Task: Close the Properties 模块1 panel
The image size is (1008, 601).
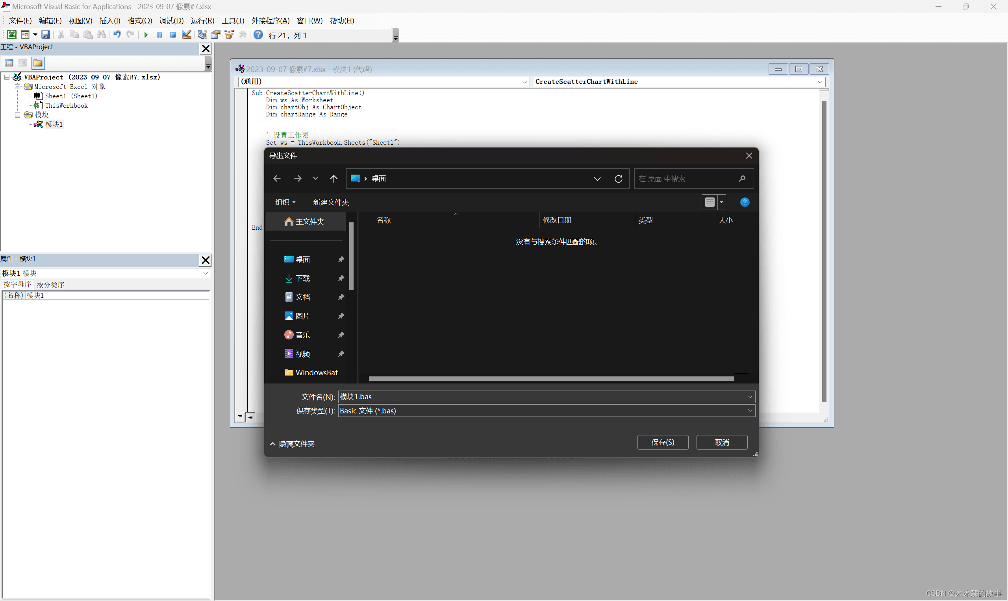Action: tap(206, 260)
